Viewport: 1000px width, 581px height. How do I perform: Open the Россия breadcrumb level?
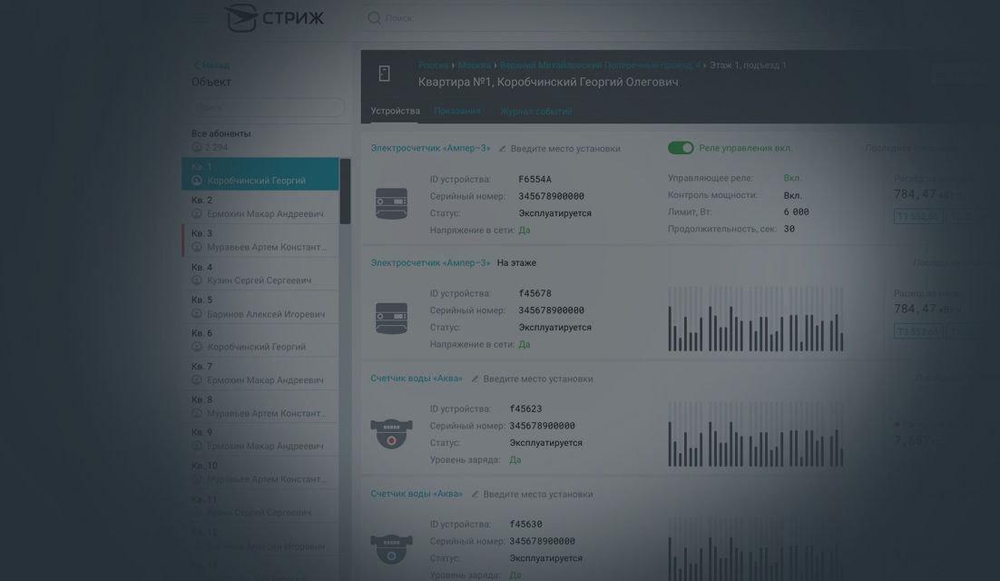433,65
